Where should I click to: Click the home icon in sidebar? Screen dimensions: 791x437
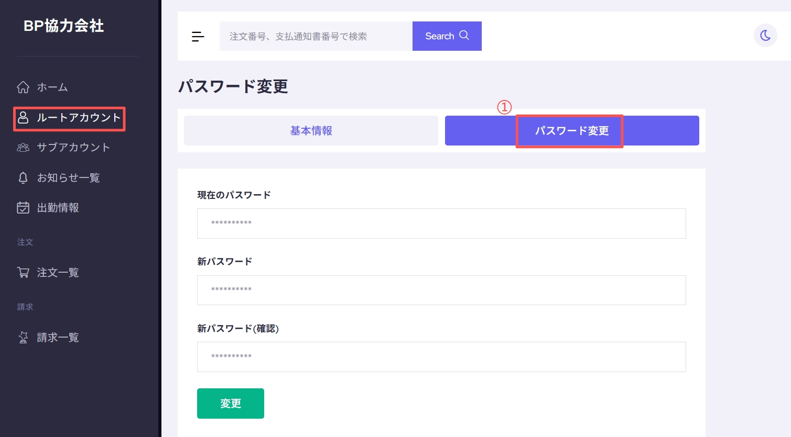click(x=23, y=87)
